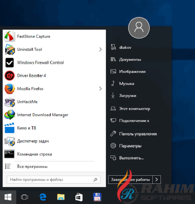Click Командная строка label
Image resolution: width=195 pixels, height=204 pixels.
pos(34,154)
